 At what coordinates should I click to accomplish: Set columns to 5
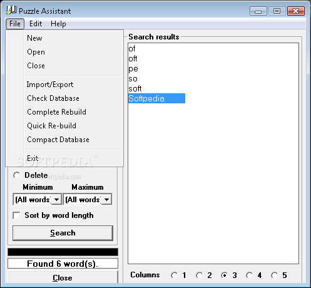coord(275,275)
